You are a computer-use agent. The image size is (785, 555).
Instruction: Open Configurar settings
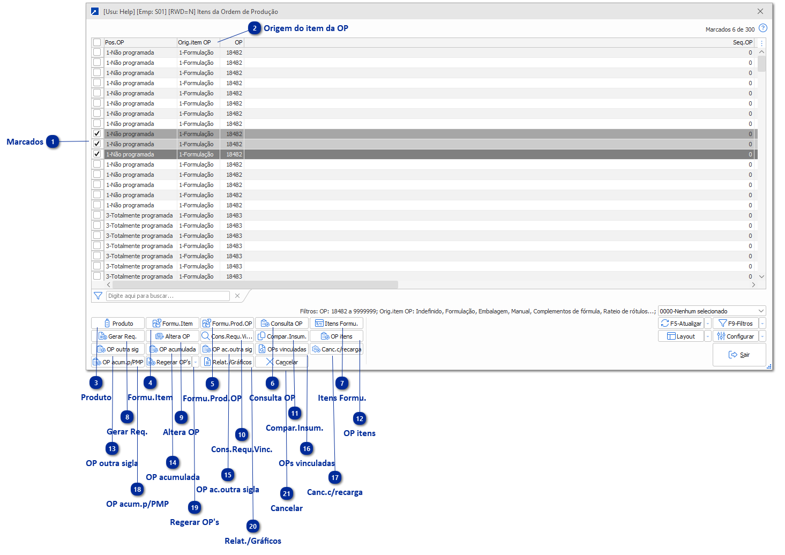(736, 336)
